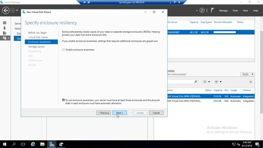Go to Virtual Disk Name wizard step
This screenshot has height=148, width=263.
pos(38,37)
